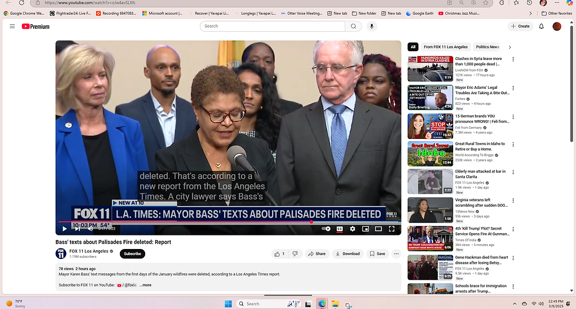The image size is (576, 309).
Task: Seek using the video progress bar
Action: 228,222
